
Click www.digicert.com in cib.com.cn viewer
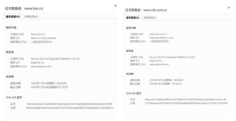[x=159, y=64]
